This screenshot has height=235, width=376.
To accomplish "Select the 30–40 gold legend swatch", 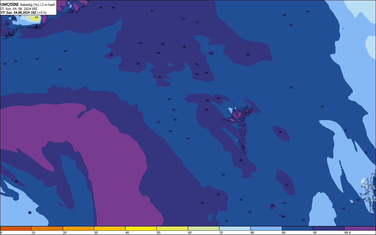I will (x=110, y=228).
